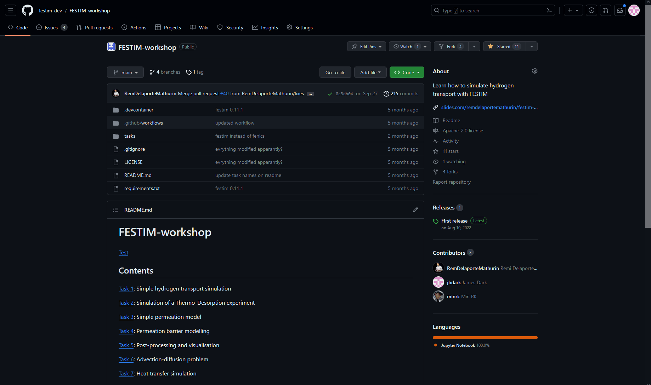Open the Test link in README
Viewport: 651px width, 385px height.
(x=123, y=253)
